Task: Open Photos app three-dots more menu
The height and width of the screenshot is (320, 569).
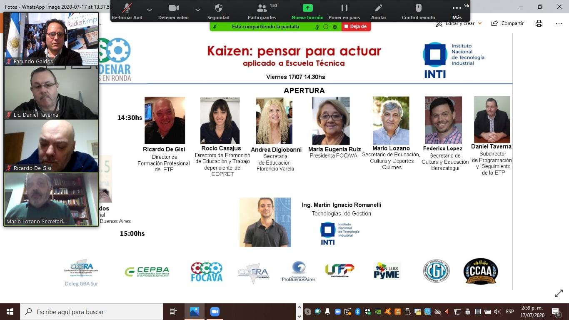Action: 559,23
